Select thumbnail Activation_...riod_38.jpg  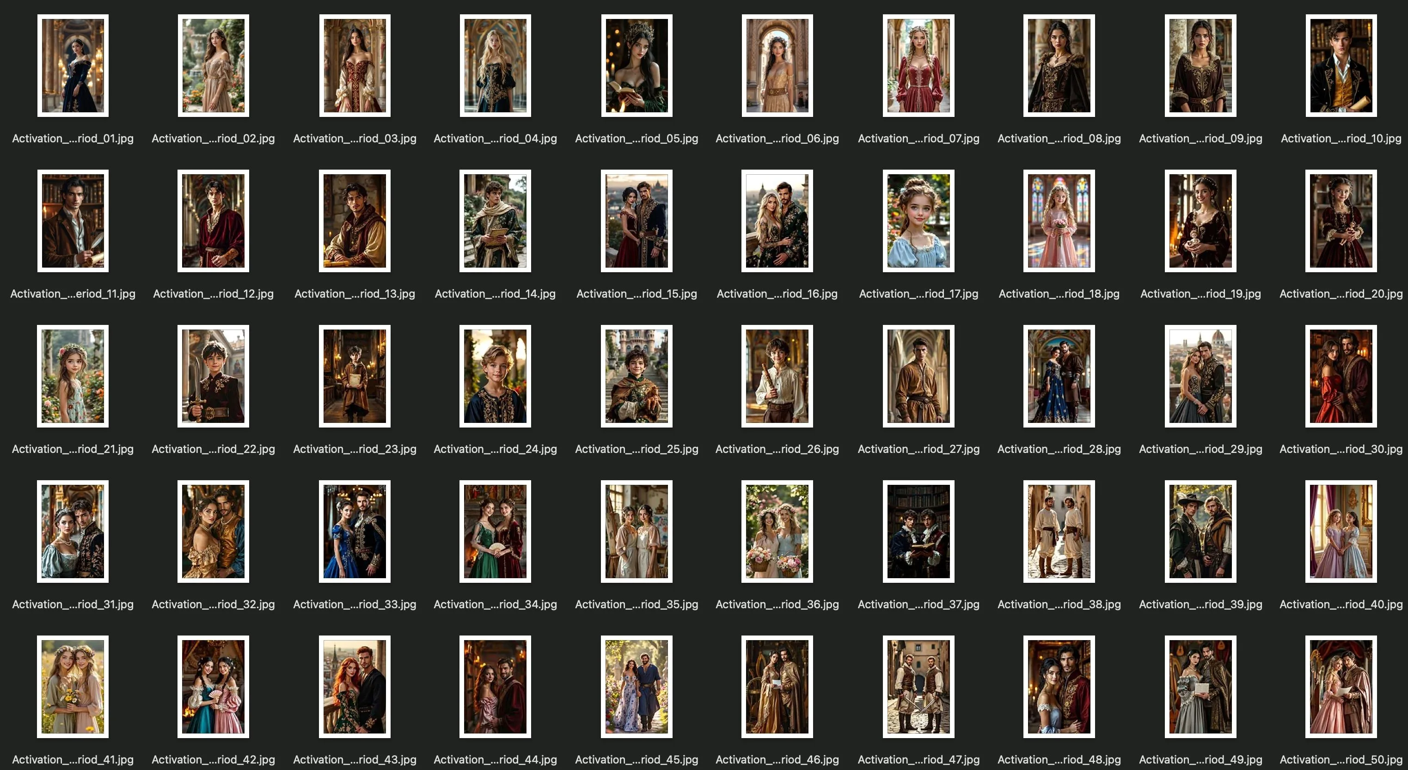pyautogui.click(x=1059, y=531)
